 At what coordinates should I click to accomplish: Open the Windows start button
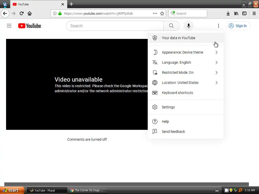pyautogui.click(x=12, y=190)
